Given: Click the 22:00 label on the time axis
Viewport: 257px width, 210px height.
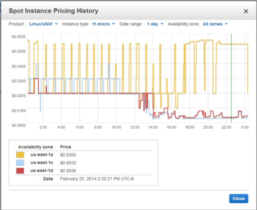Looking at the screenshot, I should [226, 127].
